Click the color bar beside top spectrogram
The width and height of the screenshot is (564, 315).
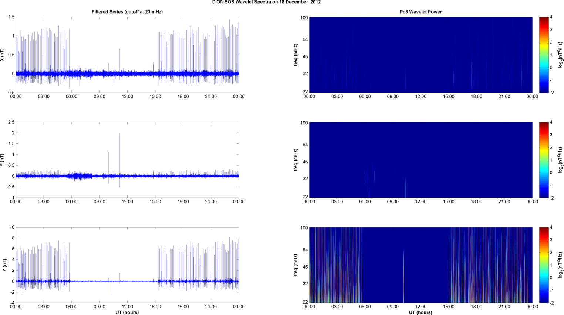544,55
